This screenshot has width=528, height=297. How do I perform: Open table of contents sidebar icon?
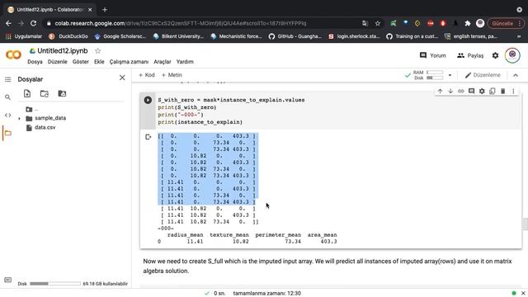tap(7, 79)
